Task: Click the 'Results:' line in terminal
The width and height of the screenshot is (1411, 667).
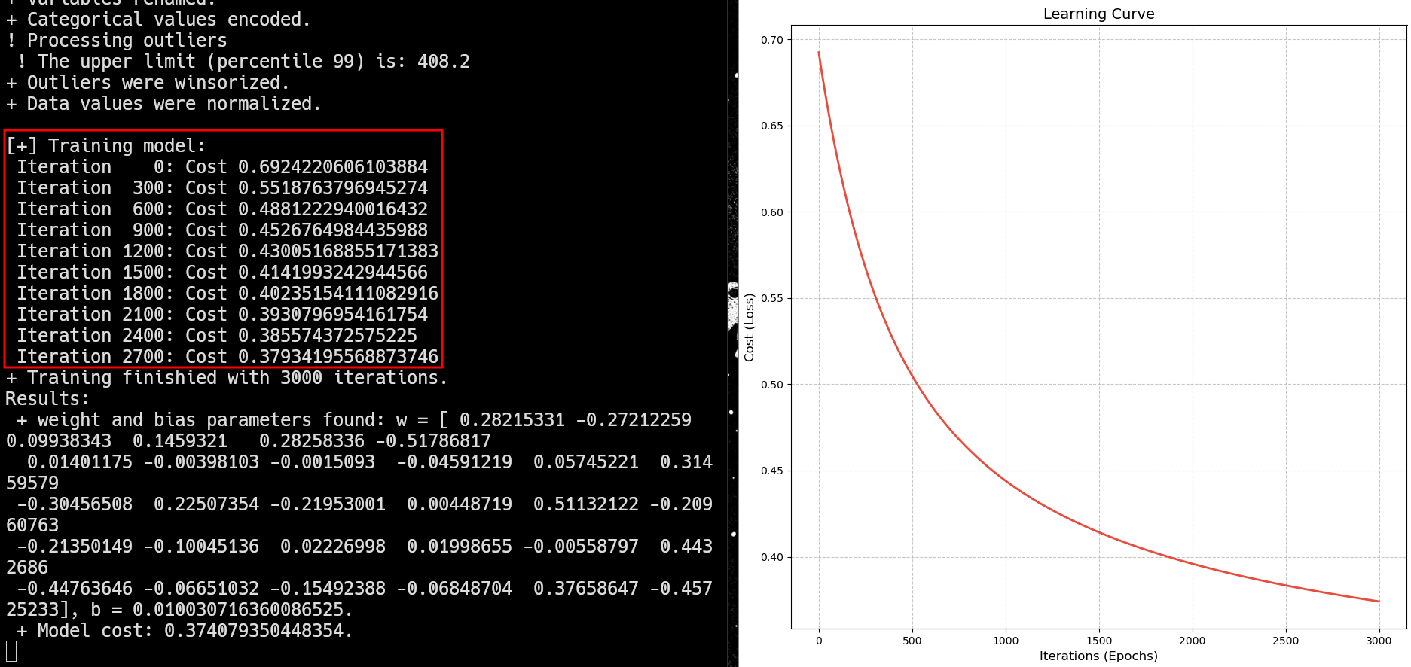Action: 47,399
